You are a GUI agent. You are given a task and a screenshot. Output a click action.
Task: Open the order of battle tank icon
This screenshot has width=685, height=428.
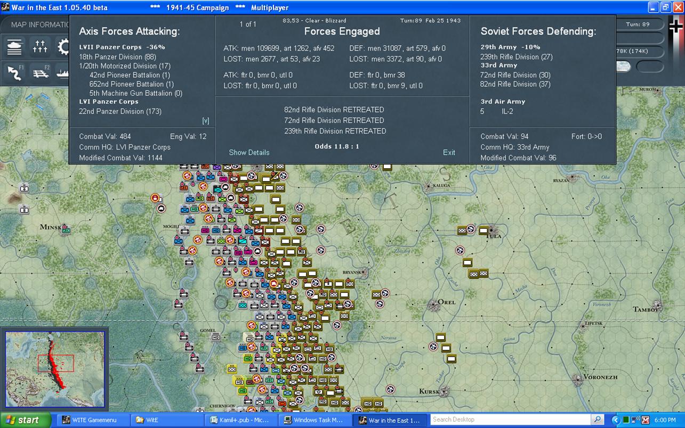click(15, 47)
